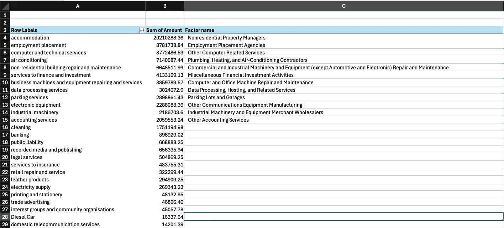This screenshot has height=228, width=504.
Task: Select interest groups and community organisations cell
Action: coord(78,210)
